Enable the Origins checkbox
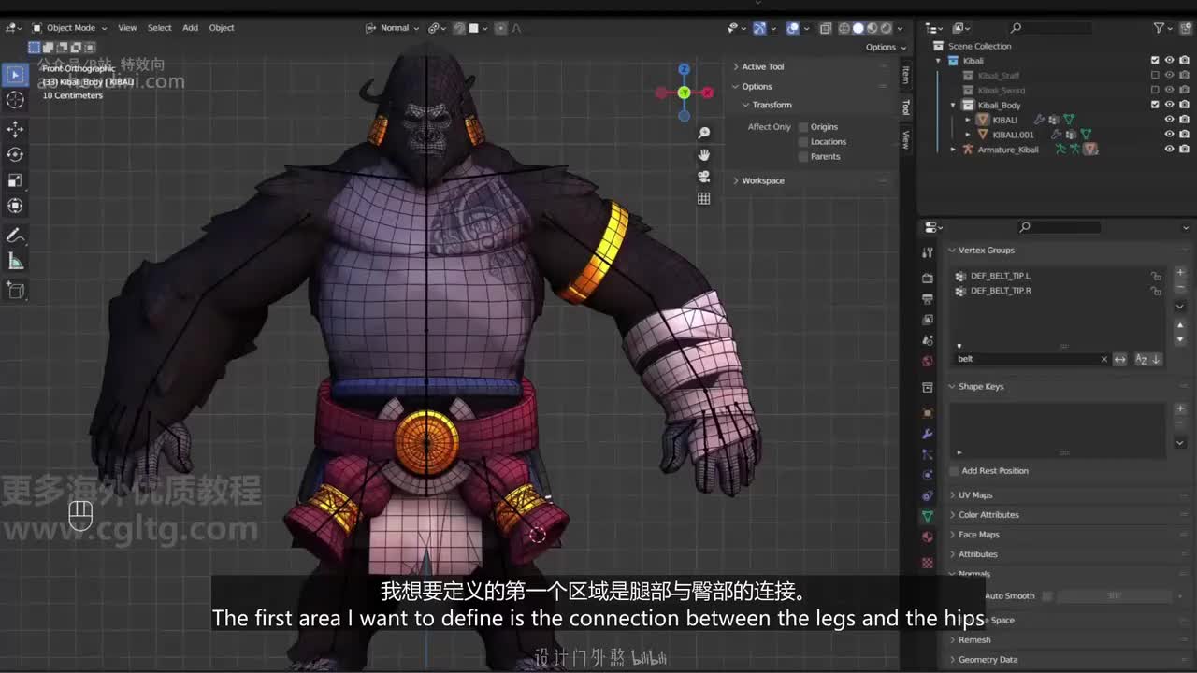1197x673 pixels. [803, 127]
